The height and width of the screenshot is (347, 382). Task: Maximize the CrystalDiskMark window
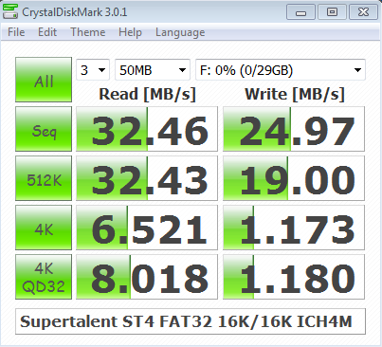click(332, 12)
